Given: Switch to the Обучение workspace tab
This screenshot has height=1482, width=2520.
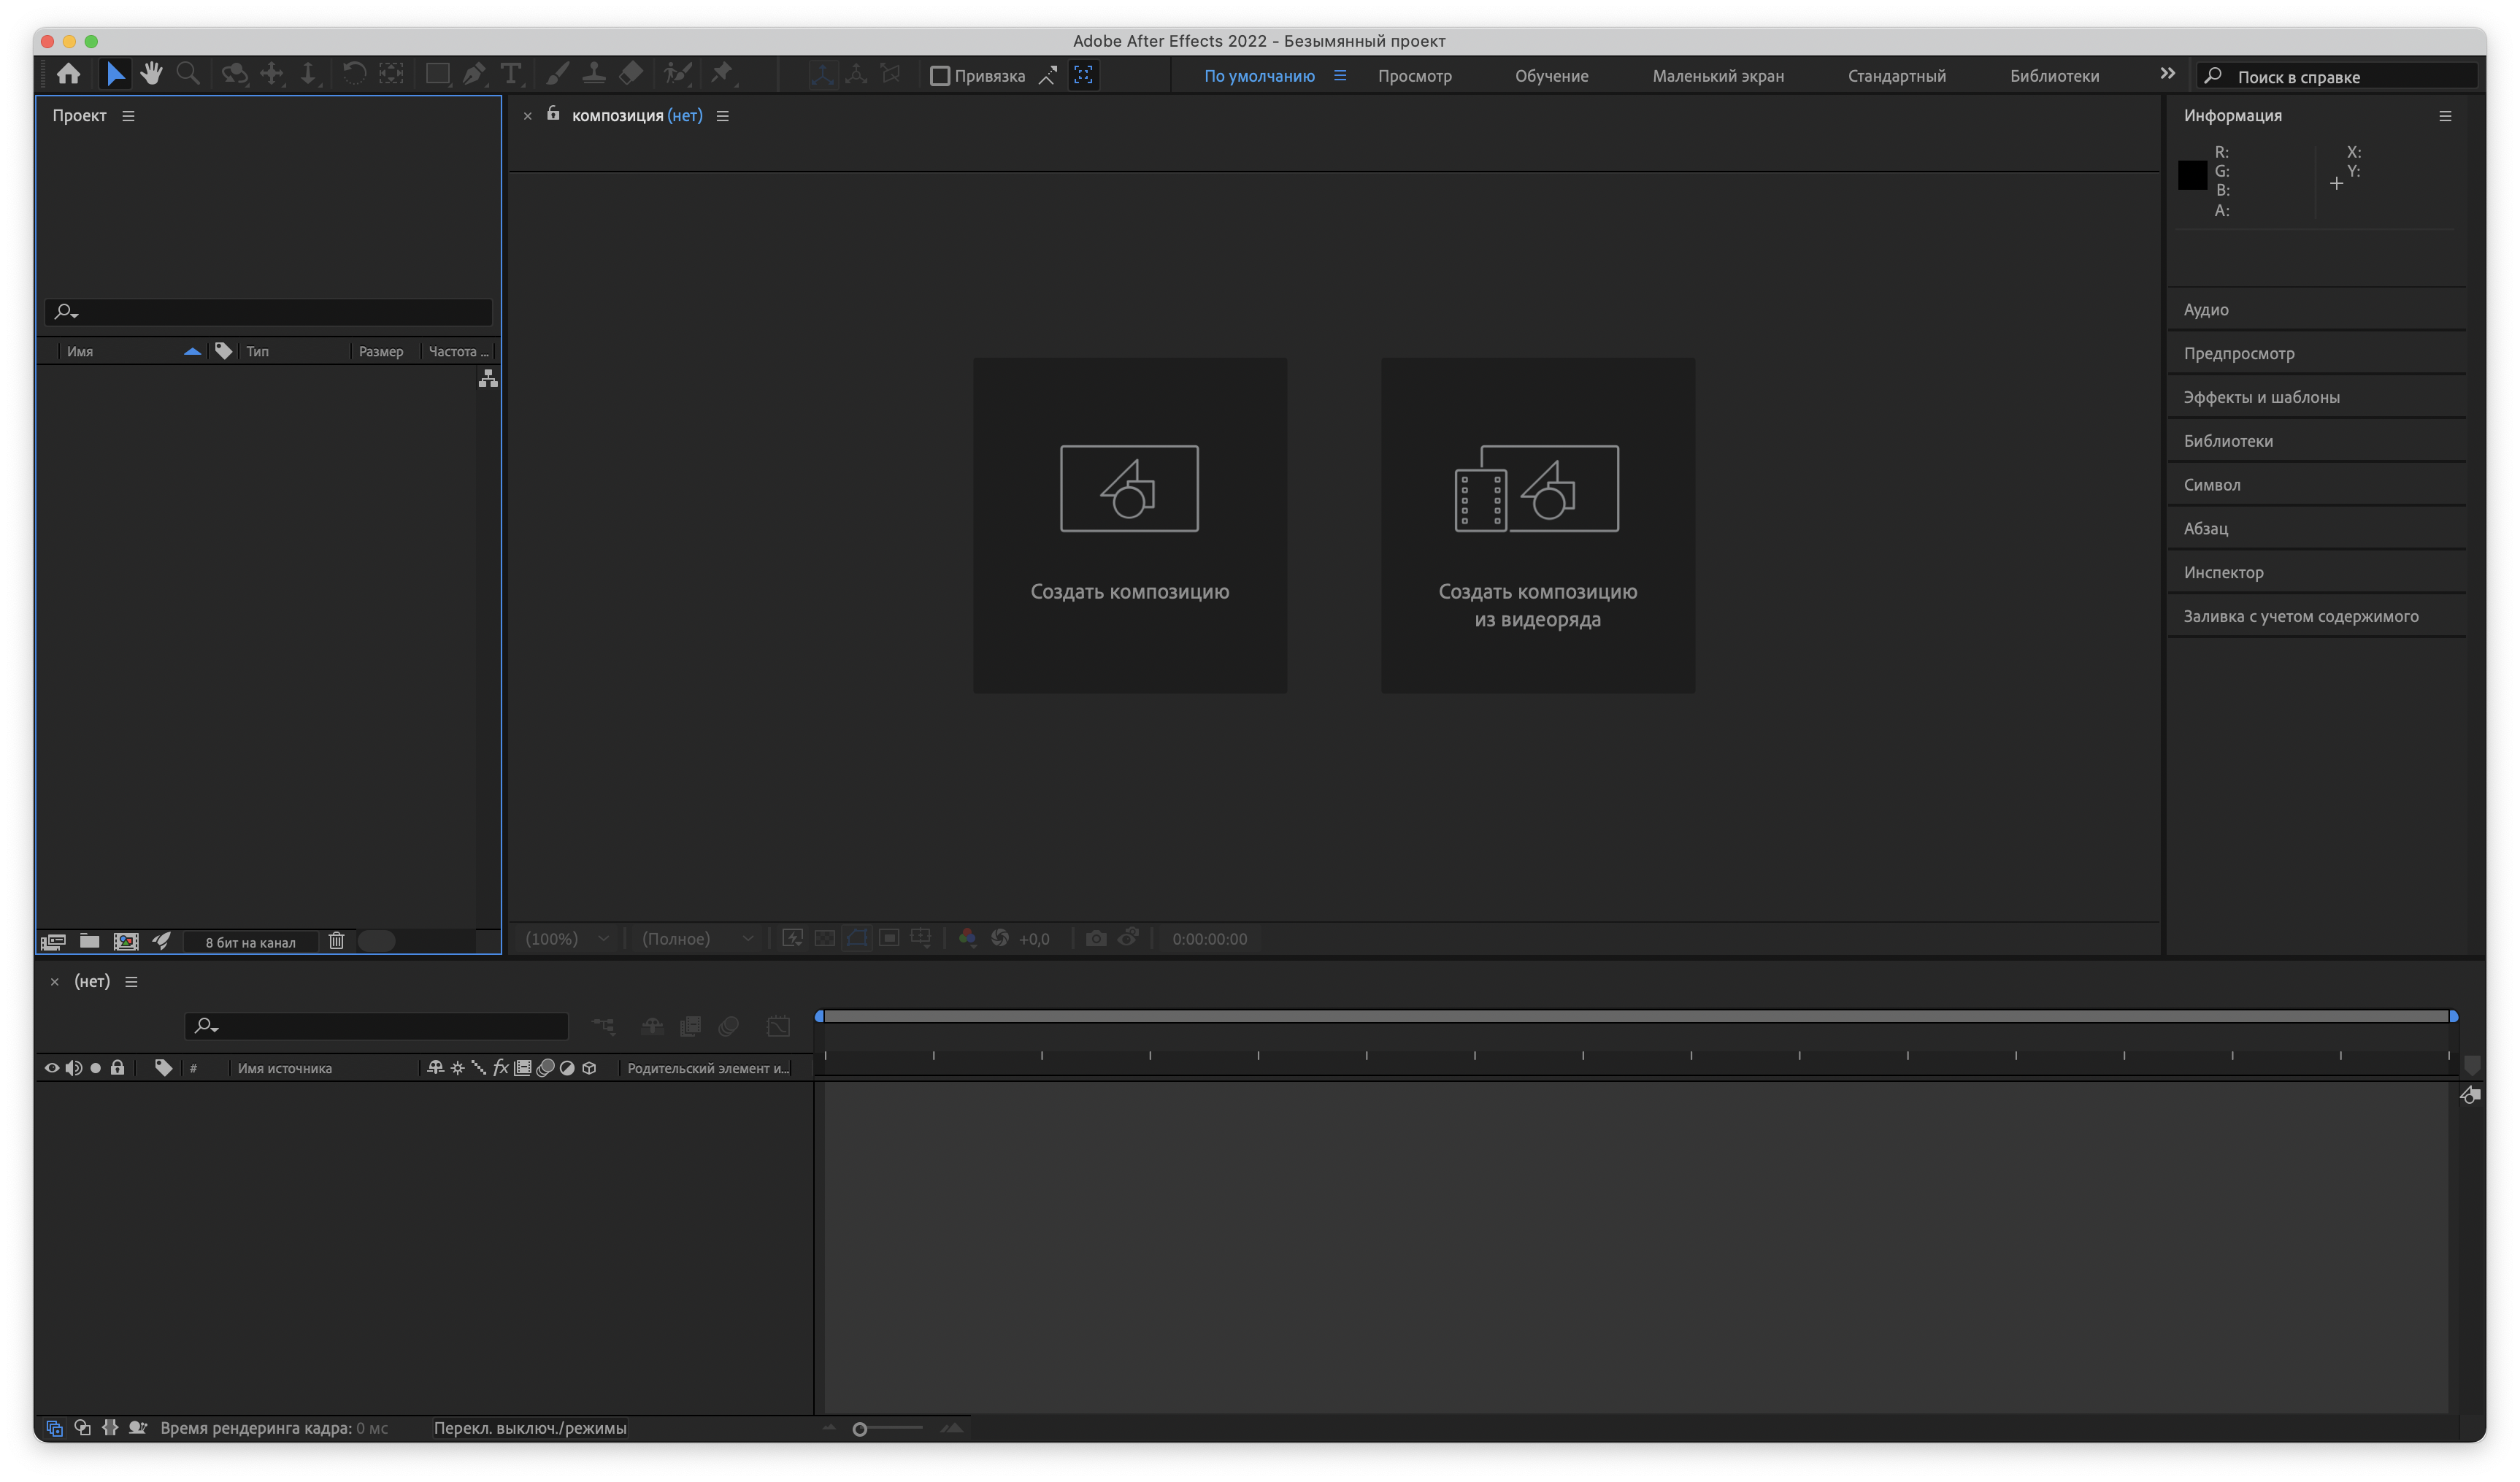Looking at the screenshot, I should click(x=1551, y=76).
